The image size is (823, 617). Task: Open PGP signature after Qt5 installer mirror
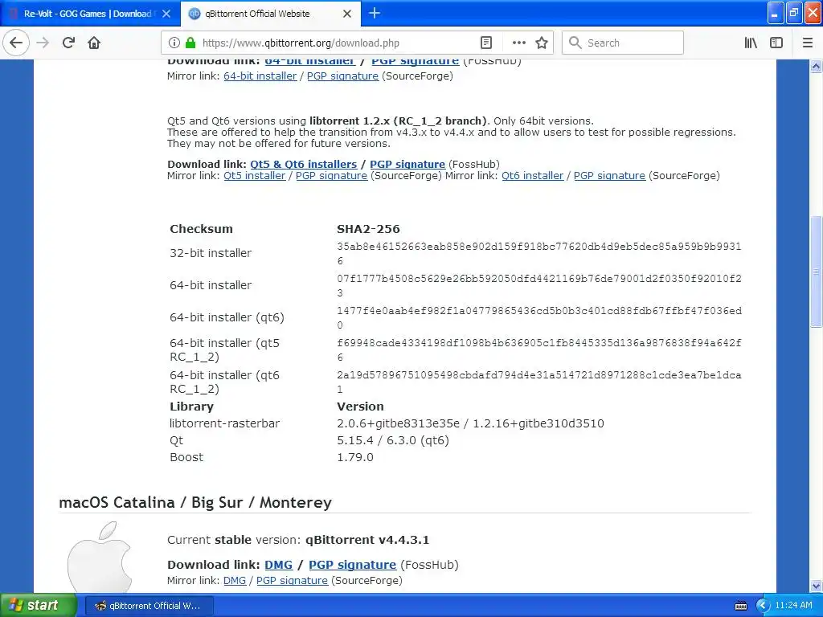tap(331, 176)
